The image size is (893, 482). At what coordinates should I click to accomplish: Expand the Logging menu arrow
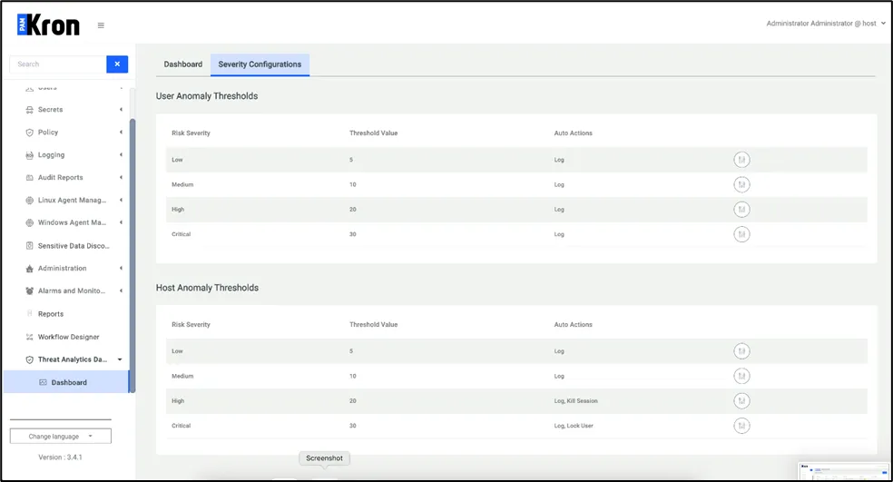coord(121,154)
